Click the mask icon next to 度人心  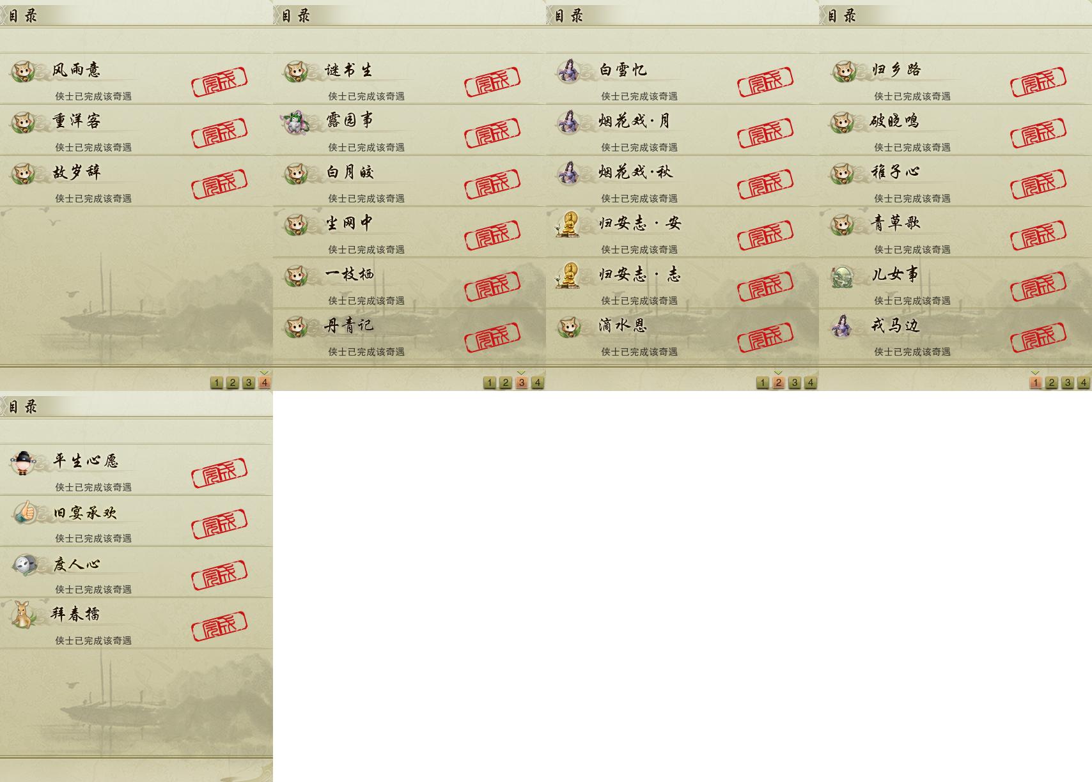point(24,564)
